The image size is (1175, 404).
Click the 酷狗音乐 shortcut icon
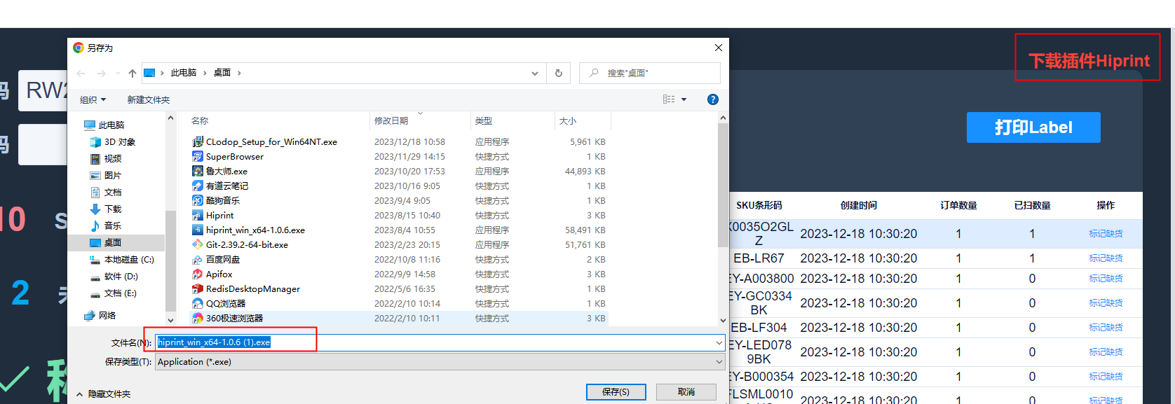(x=198, y=200)
